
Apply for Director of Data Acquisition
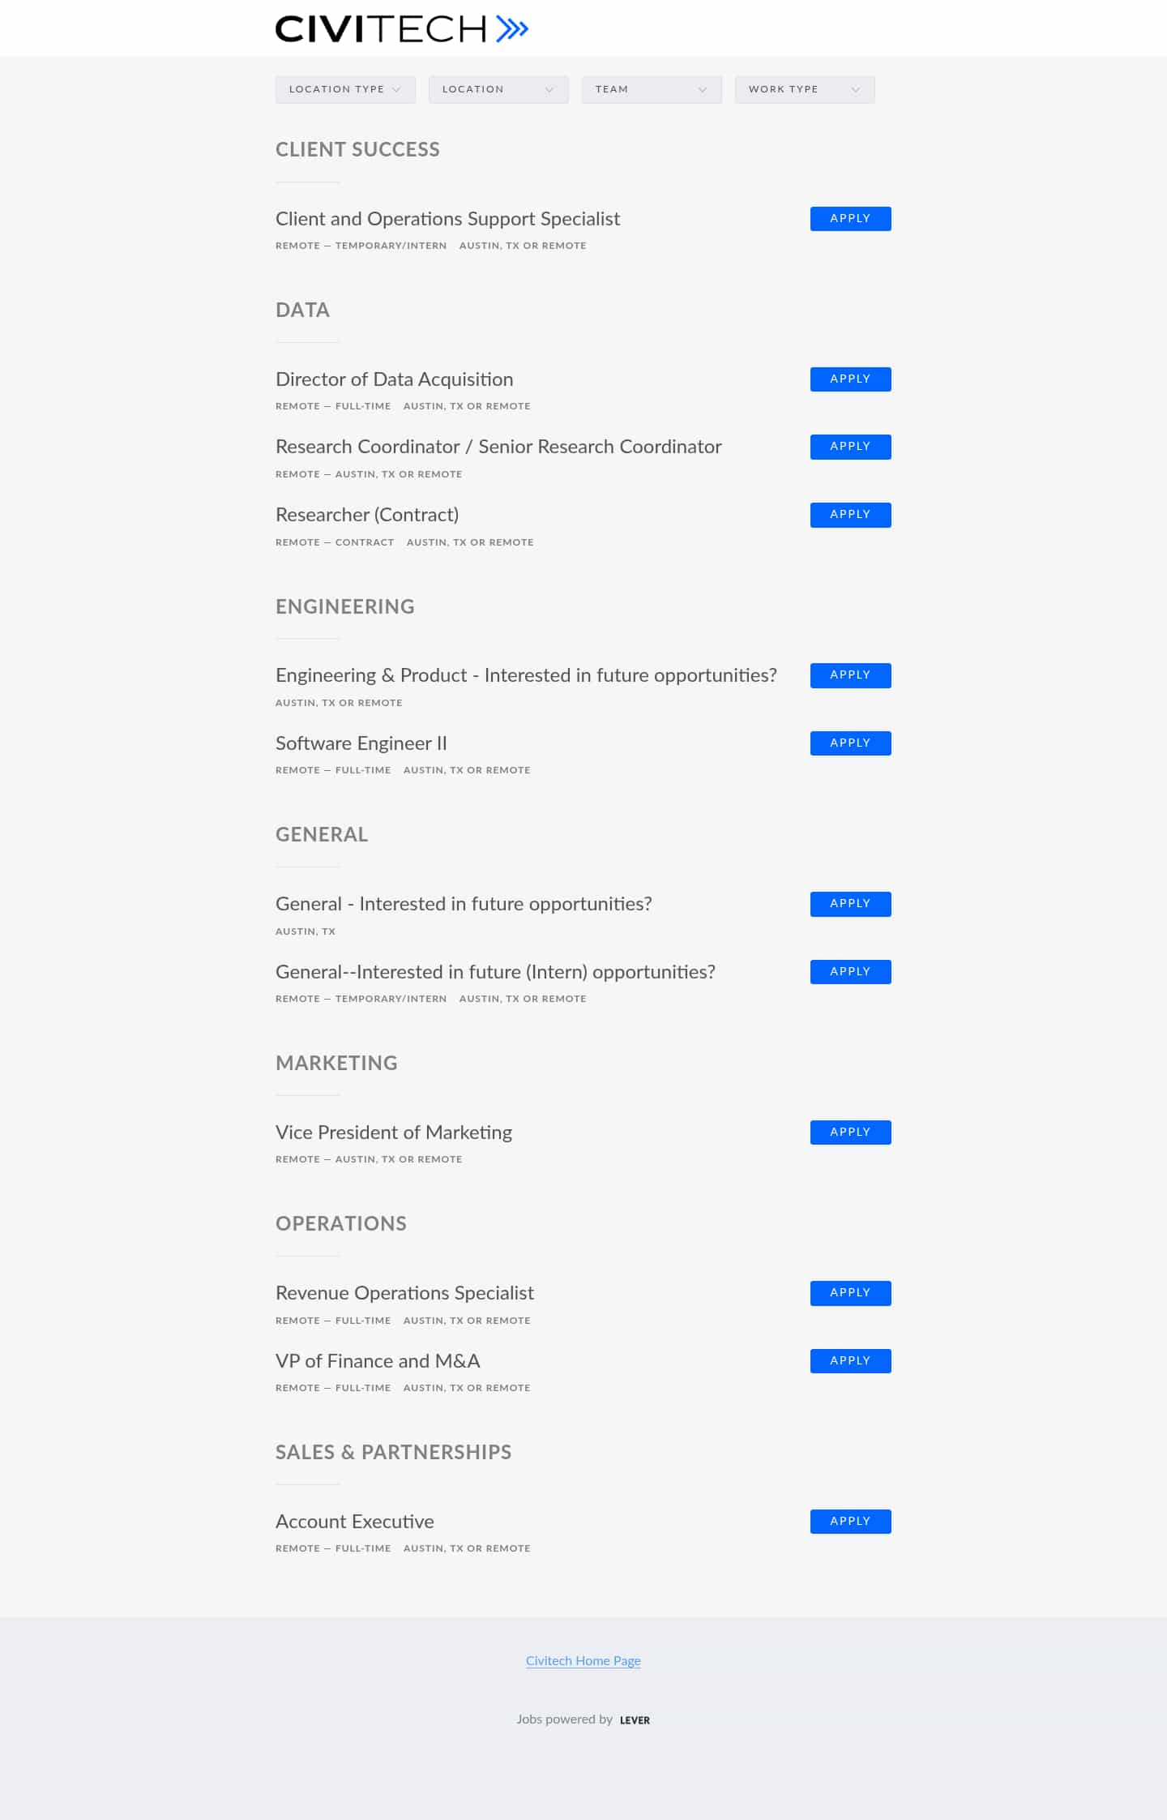click(x=850, y=379)
